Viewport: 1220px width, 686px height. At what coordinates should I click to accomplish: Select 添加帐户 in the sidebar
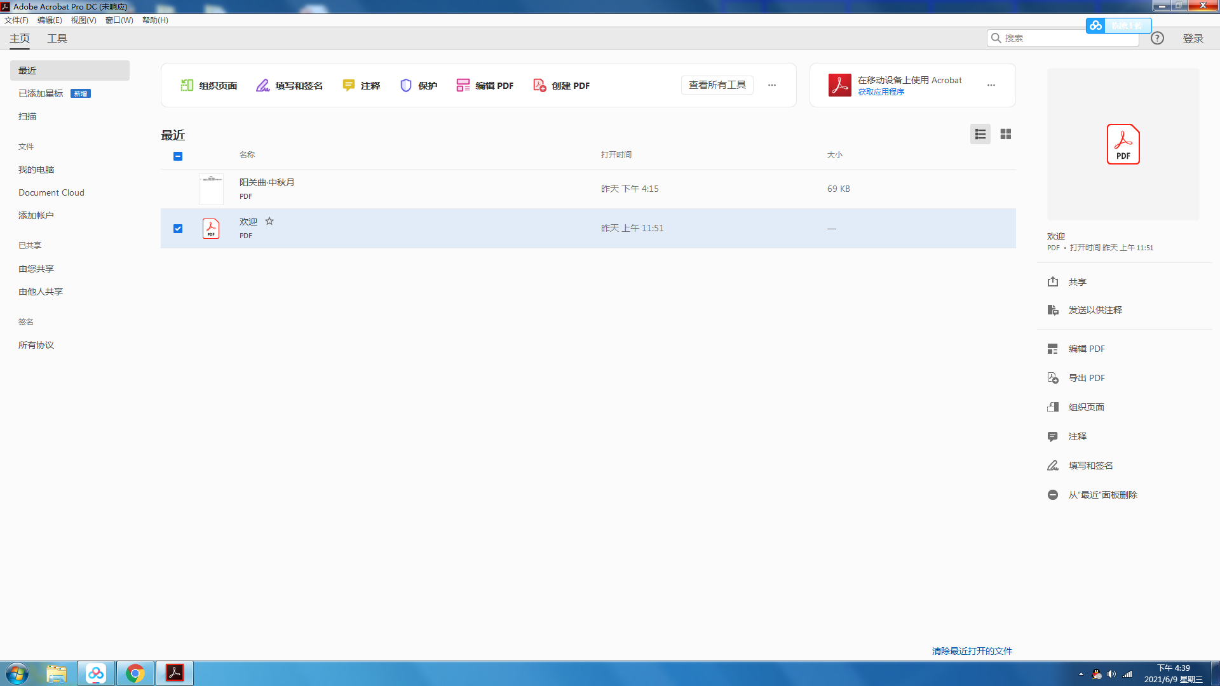(x=36, y=215)
